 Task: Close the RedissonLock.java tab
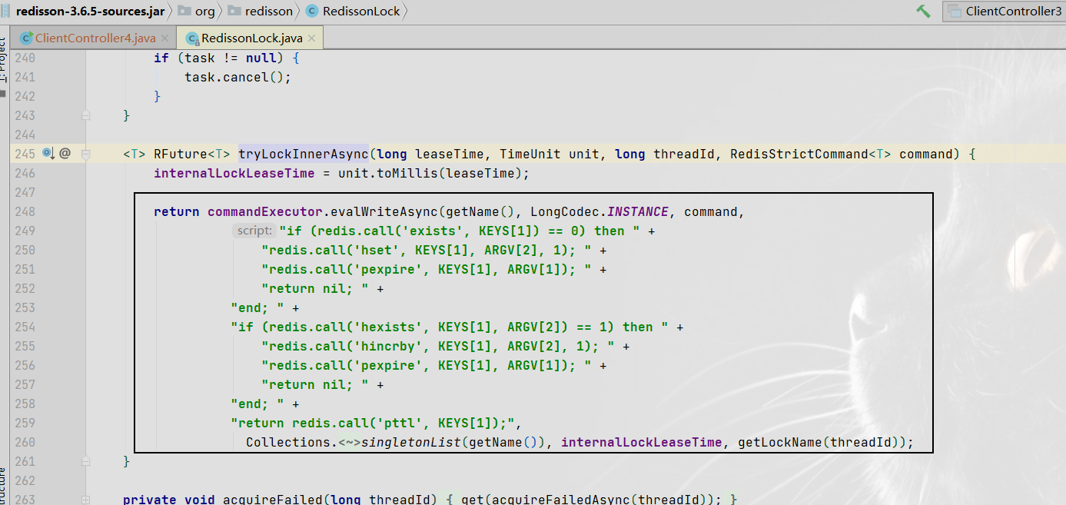311,38
